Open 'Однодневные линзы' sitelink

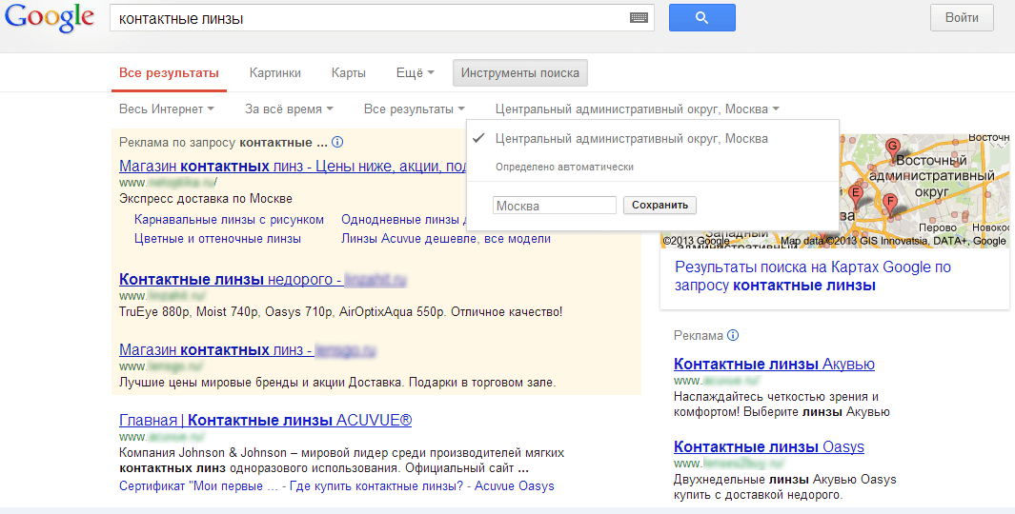[403, 220]
